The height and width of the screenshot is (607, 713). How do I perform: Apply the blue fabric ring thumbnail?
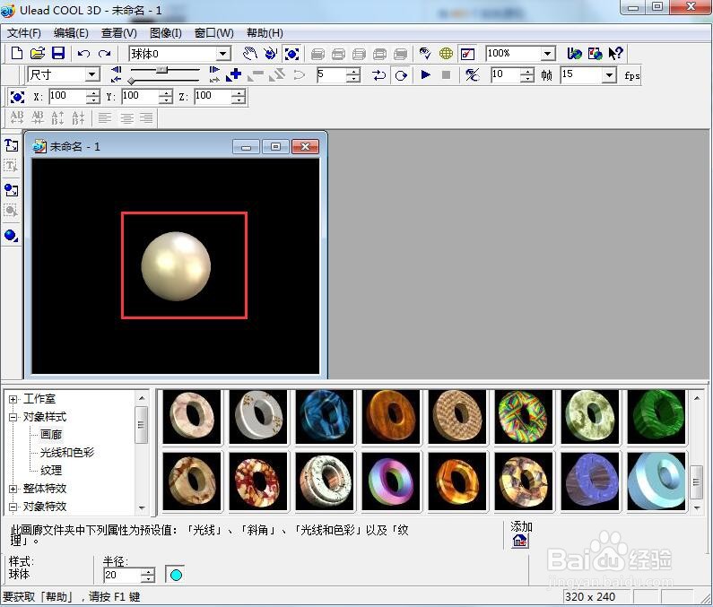(x=325, y=417)
